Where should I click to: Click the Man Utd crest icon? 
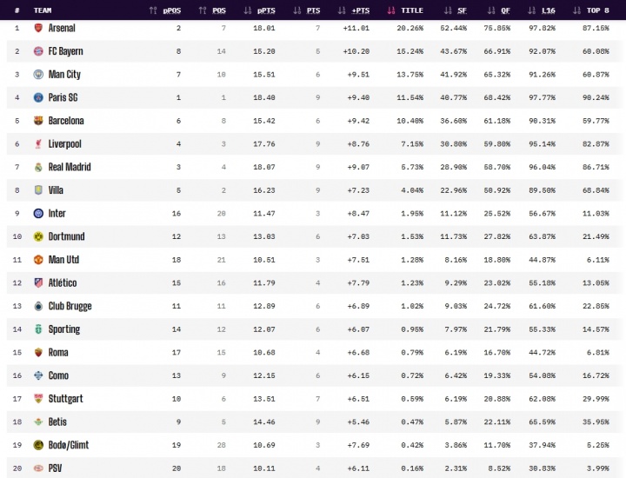tap(38, 260)
